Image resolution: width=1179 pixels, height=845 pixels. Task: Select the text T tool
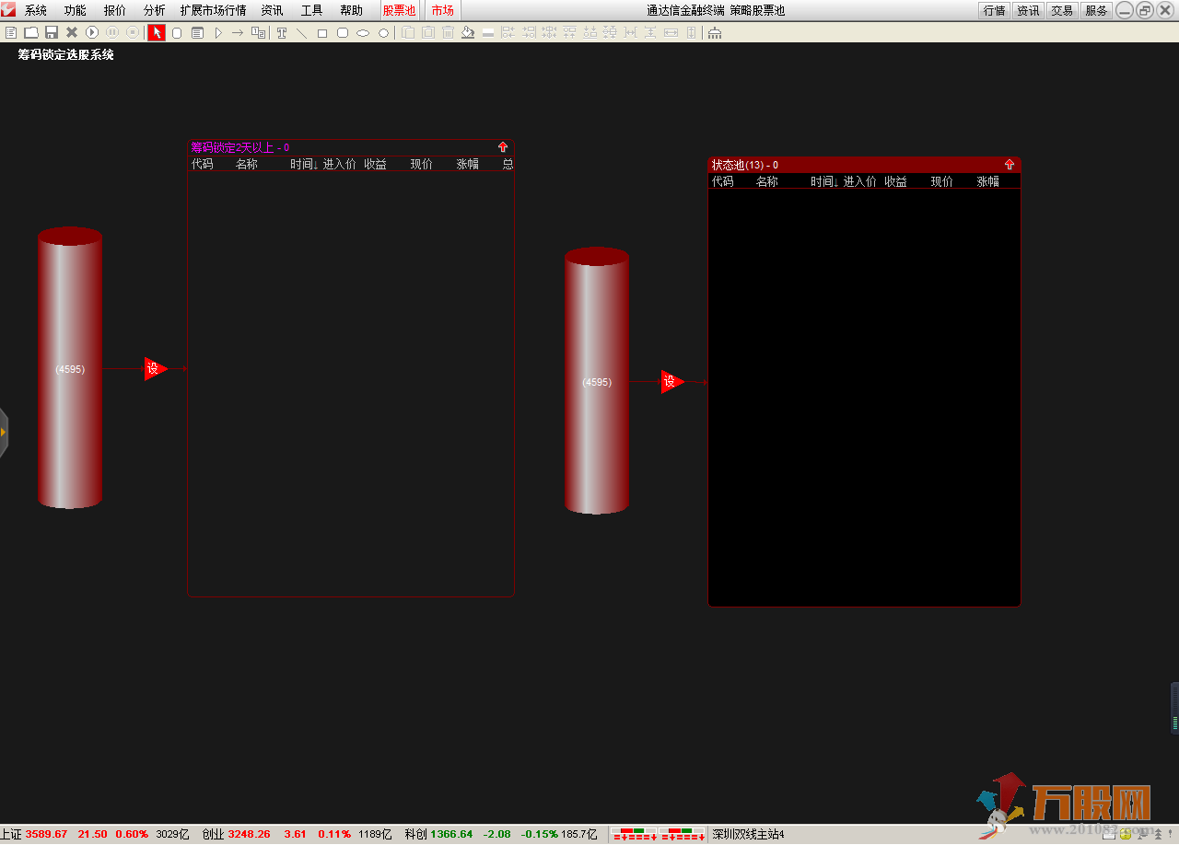pos(282,32)
